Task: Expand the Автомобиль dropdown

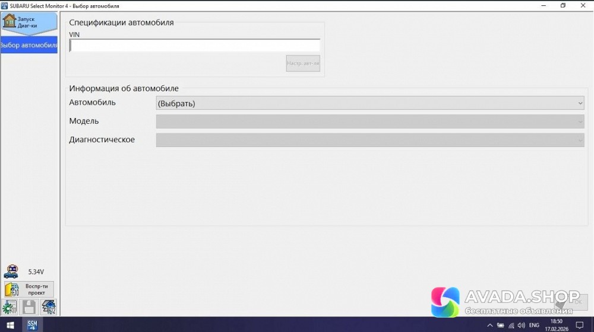Action: pos(369,103)
